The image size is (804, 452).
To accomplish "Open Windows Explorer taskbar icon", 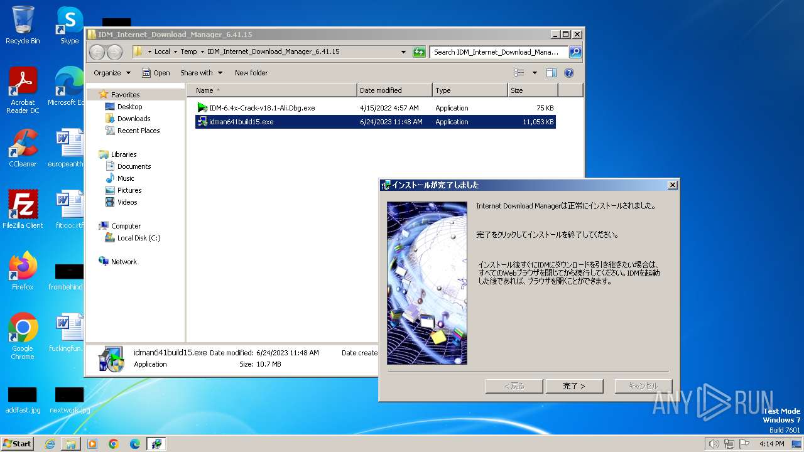I will pos(71,444).
